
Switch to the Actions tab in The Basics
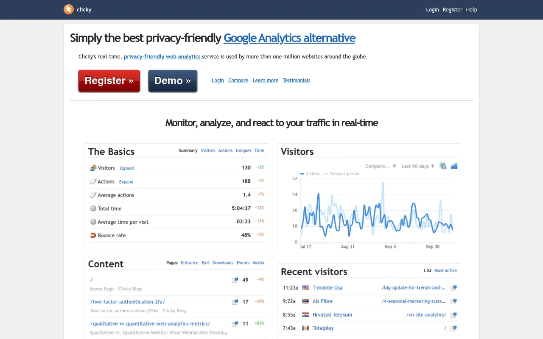225,150
